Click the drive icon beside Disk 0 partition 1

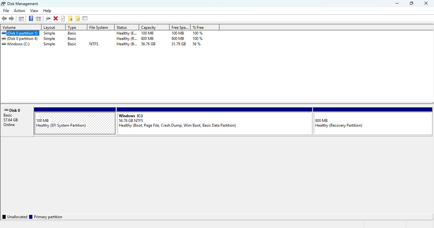(4, 33)
